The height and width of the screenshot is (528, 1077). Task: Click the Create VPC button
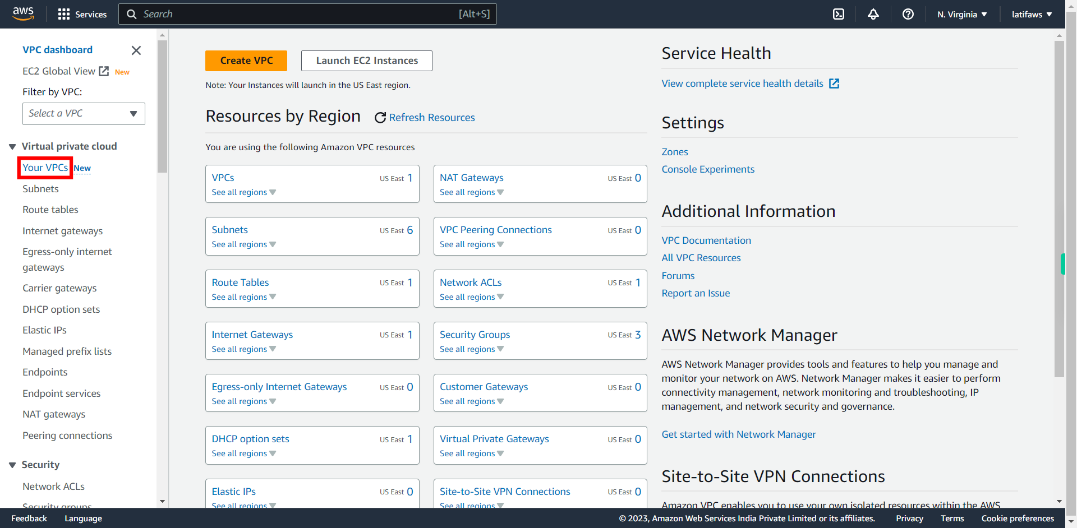point(246,61)
